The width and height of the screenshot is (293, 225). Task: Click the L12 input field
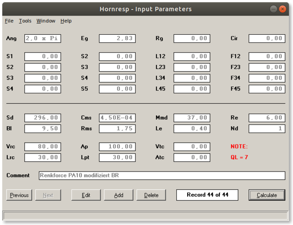pyautogui.click(x=192, y=56)
